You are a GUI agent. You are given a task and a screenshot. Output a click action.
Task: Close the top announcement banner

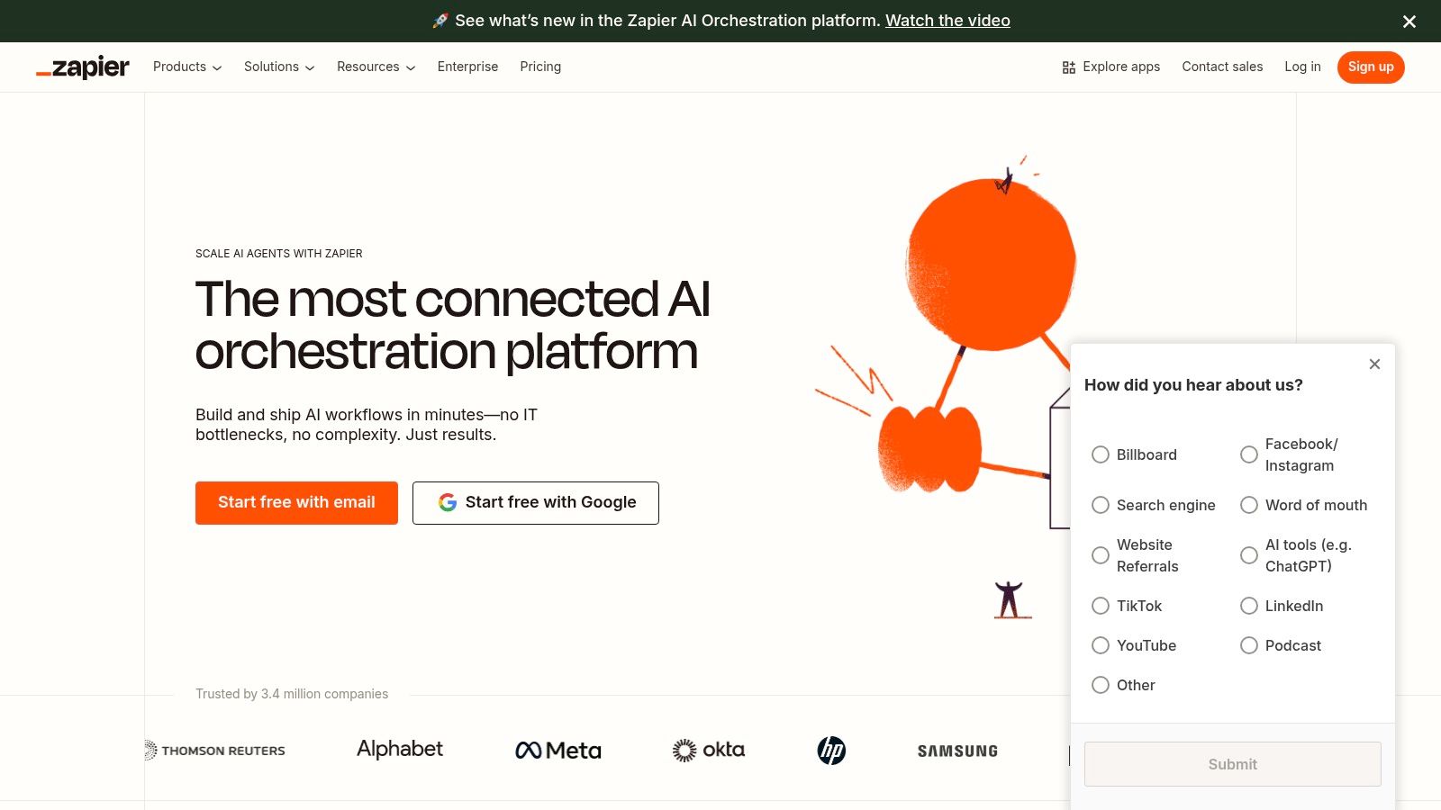click(x=1409, y=22)
